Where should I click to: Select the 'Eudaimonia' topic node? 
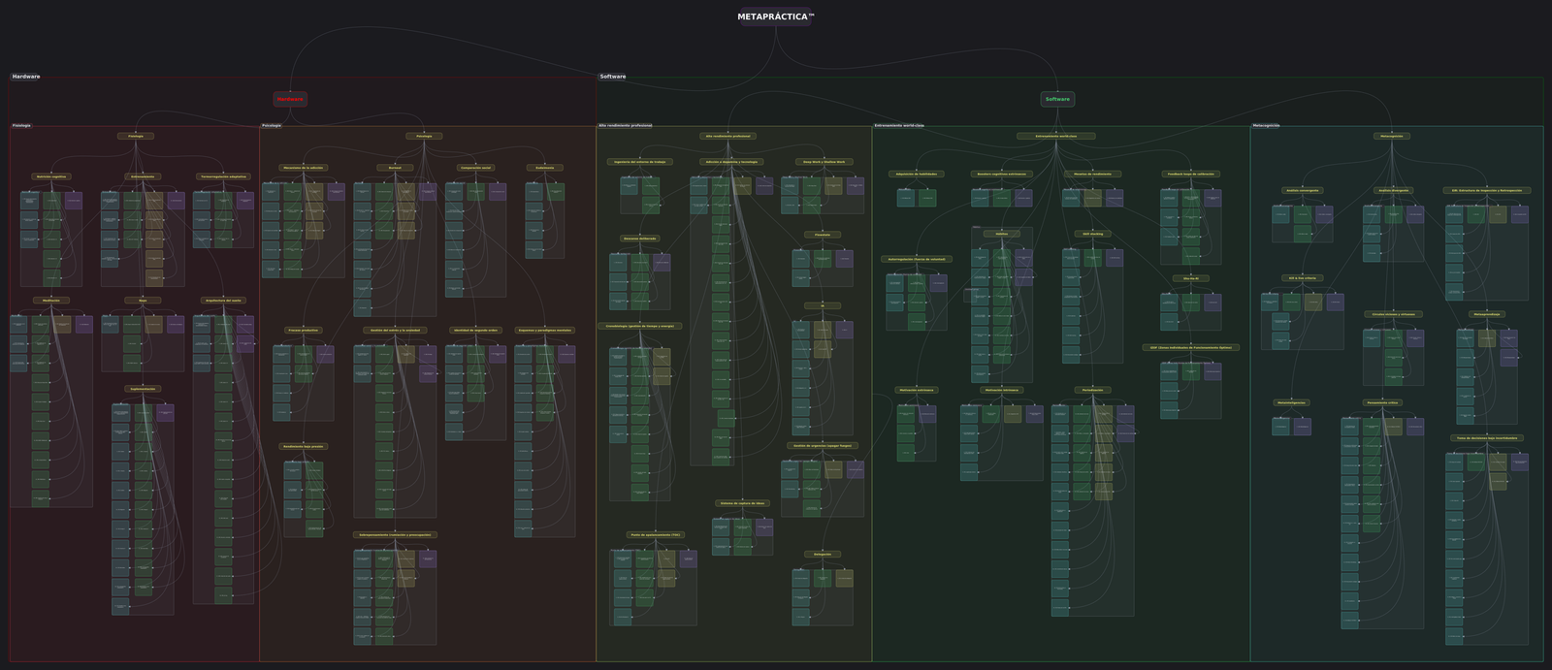544,168
